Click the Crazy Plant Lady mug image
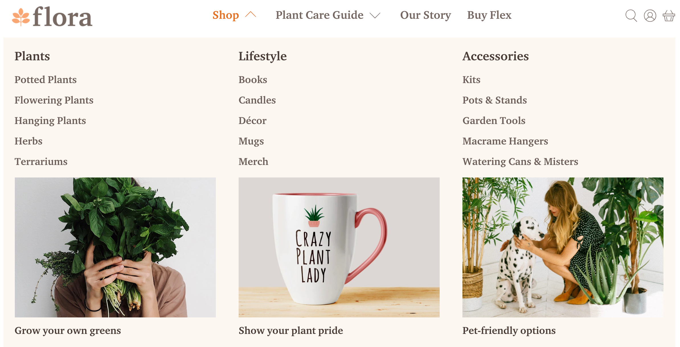Screen dimensions: 680x347 [x=339, y=247]
